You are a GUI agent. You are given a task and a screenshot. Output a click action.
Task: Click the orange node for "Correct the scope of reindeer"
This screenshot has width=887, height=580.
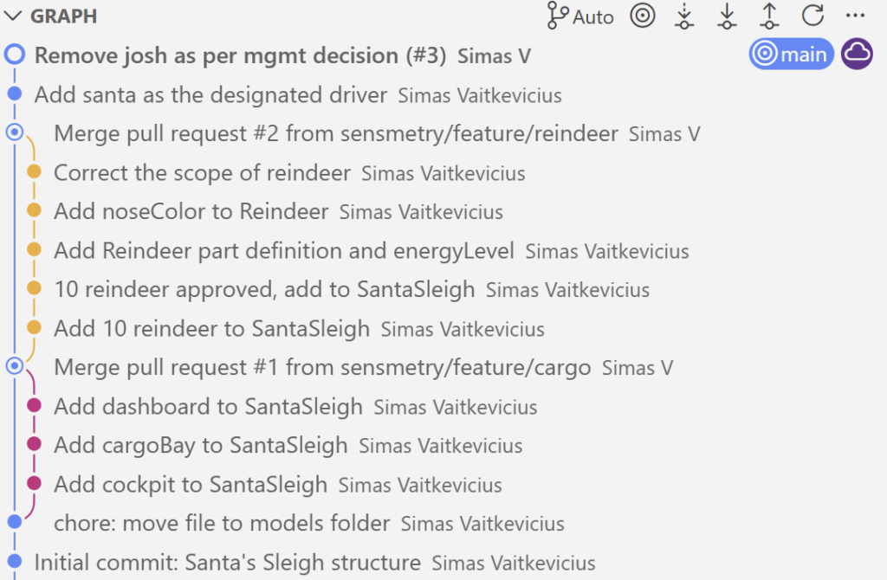click(34, 171)
